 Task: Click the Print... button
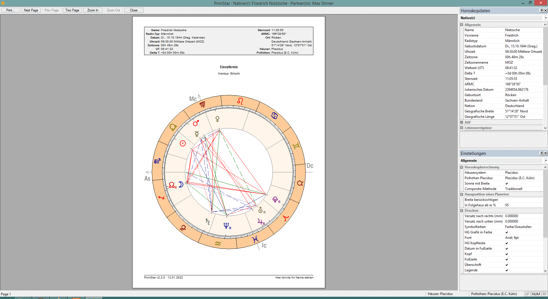11,10
